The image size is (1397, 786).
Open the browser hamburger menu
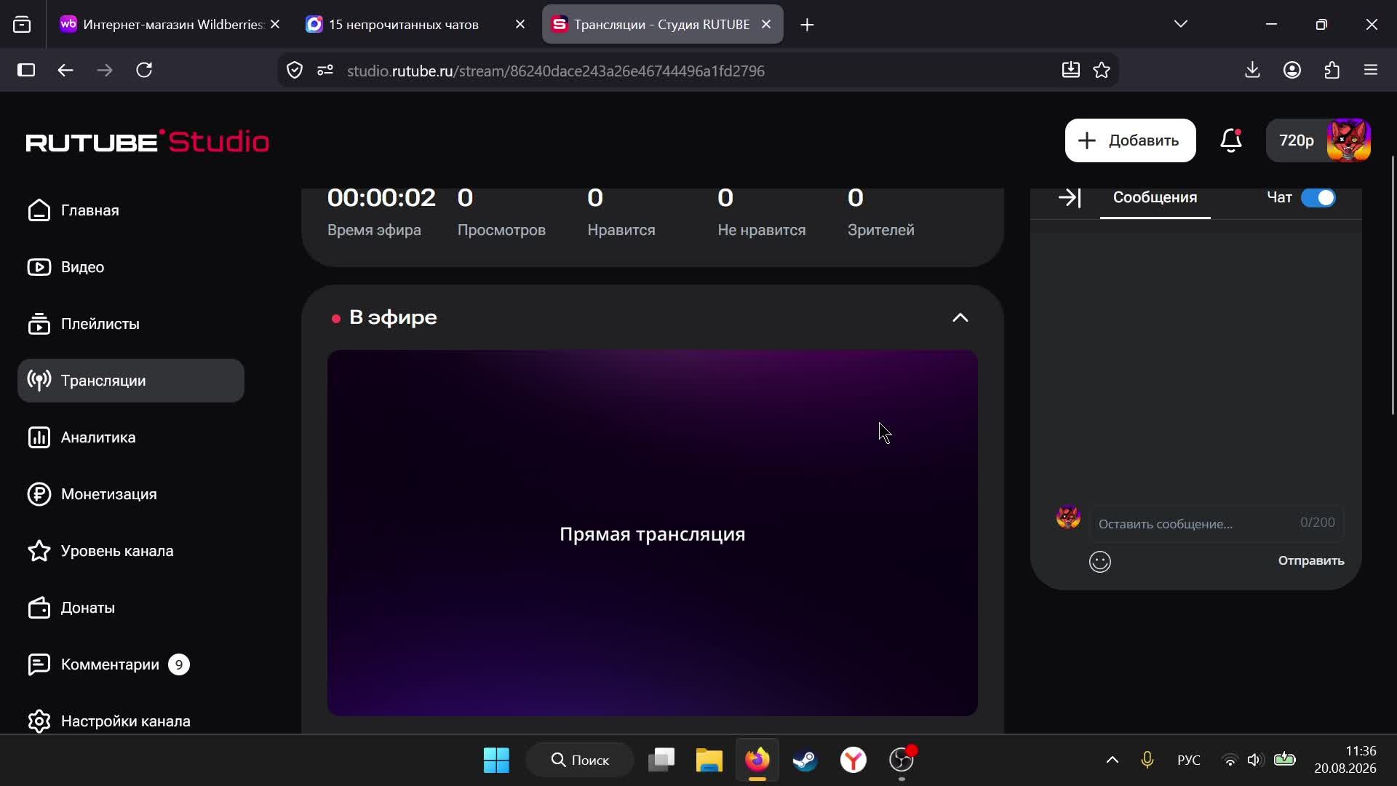pos(1371,71)
